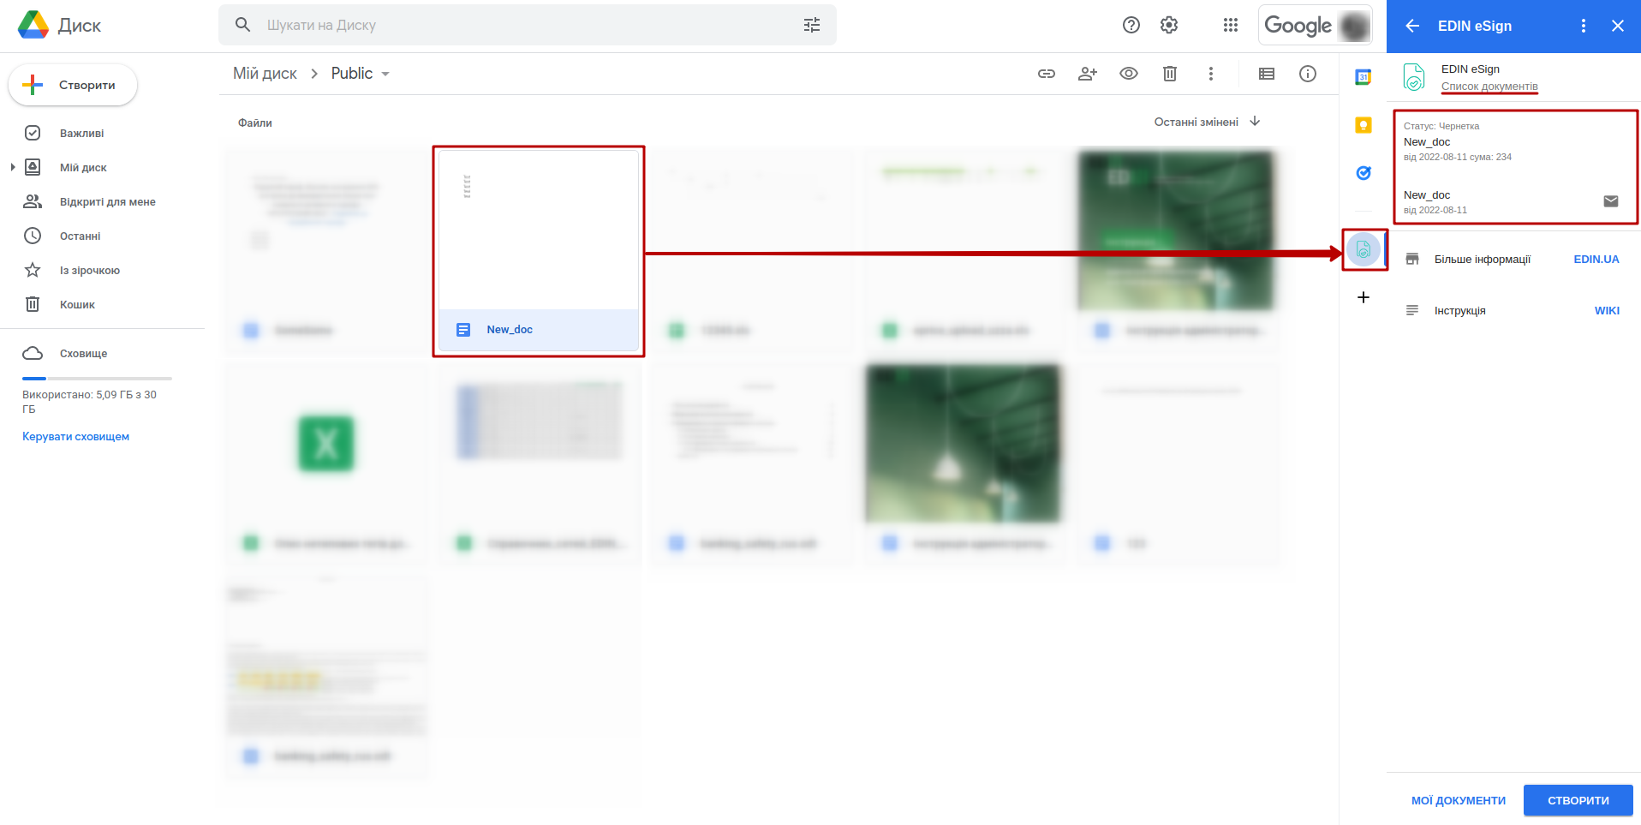Show details with the info icon
Viewport: 1641px width, 825px height.
pos(1308,74)
